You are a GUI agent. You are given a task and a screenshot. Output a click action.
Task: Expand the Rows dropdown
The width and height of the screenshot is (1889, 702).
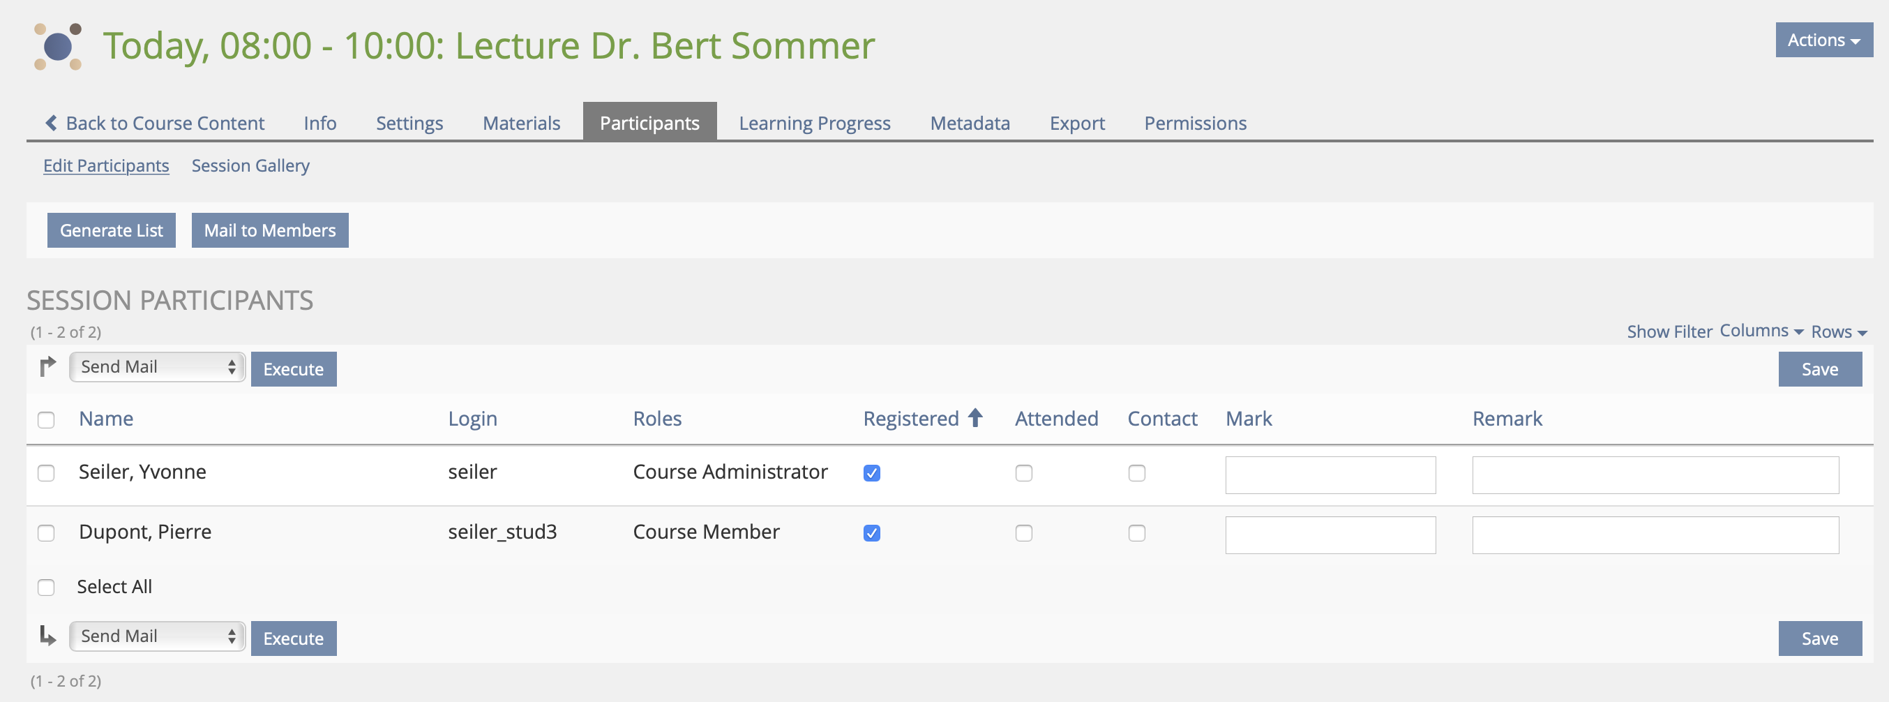tap(1838, 332)
